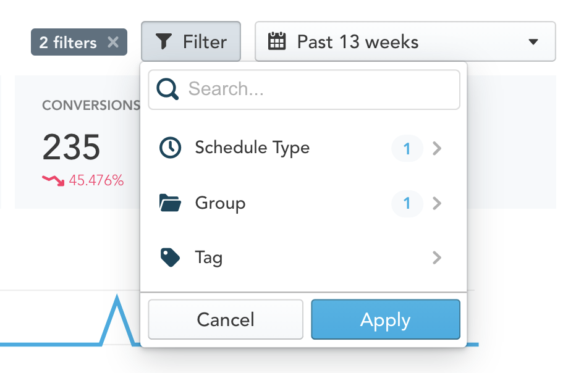Click the clock icon for Schedule Type
Image resolution: width=576 pixels, height=373 pixels.
point(170,148)
